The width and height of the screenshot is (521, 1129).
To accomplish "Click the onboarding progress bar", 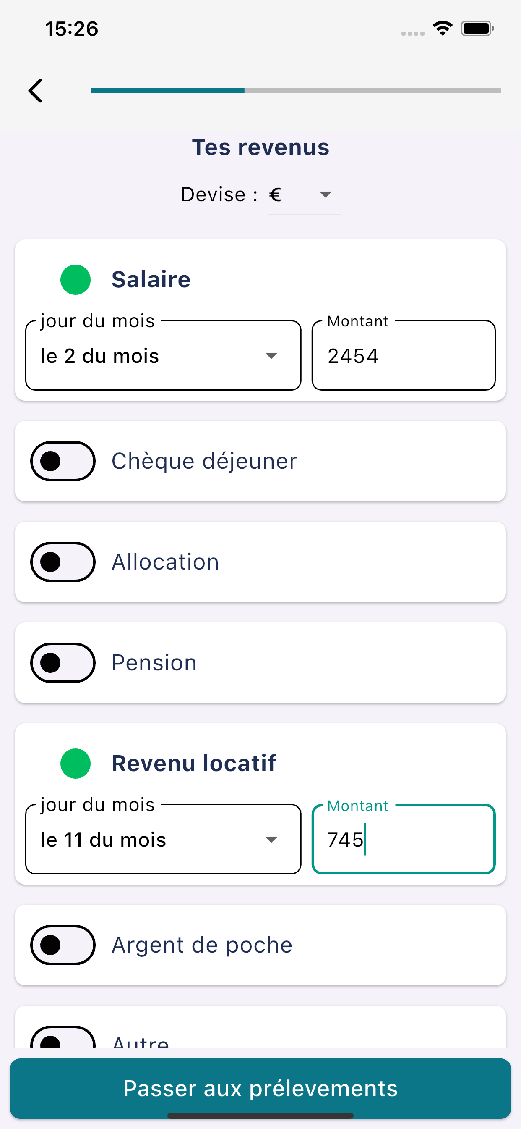I will pyautogui.click(x=295, y=91).
